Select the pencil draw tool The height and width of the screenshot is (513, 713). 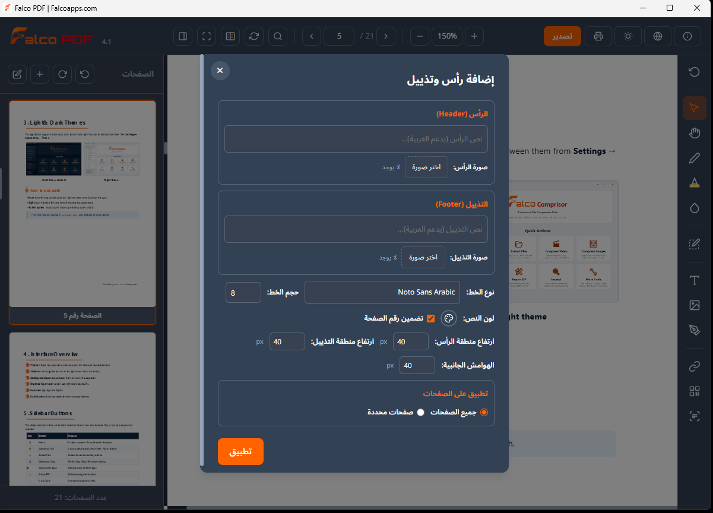694,158
